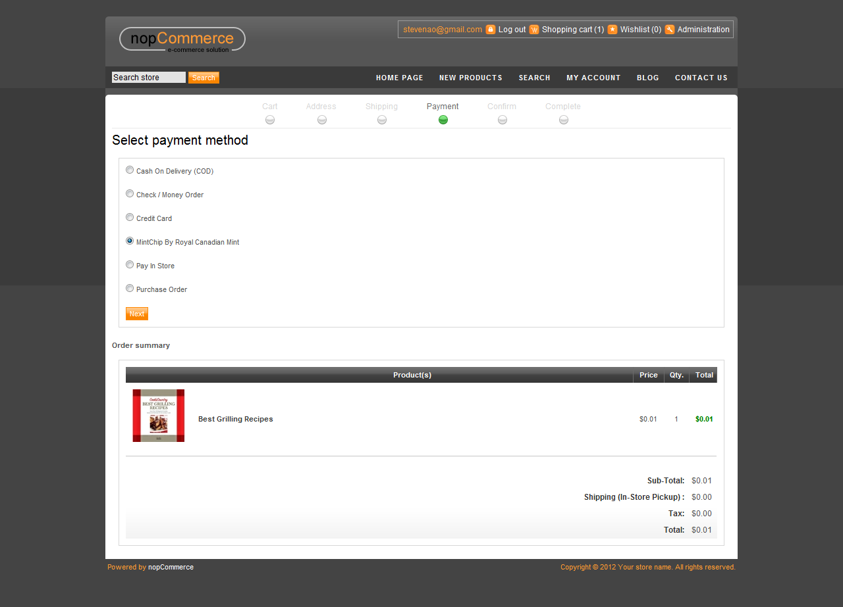Click the Confirm step label
The width and height of the screenshot is (843, 607).
click(x=502, y=107)
